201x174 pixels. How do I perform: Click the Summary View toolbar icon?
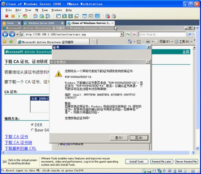(85, 16)
